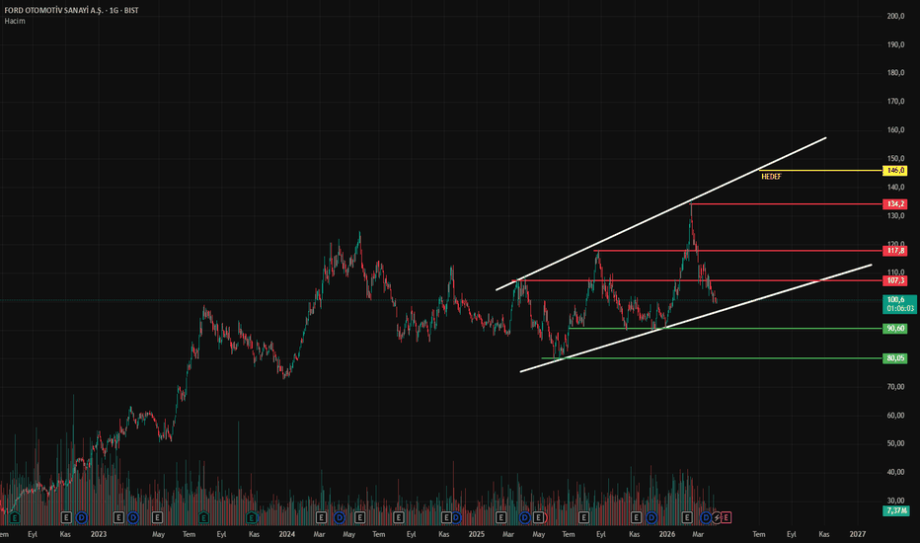Open the earnings E marker before Eyl 2024
This screenshot has width=920, height=543.
click(x=399, y=517)
